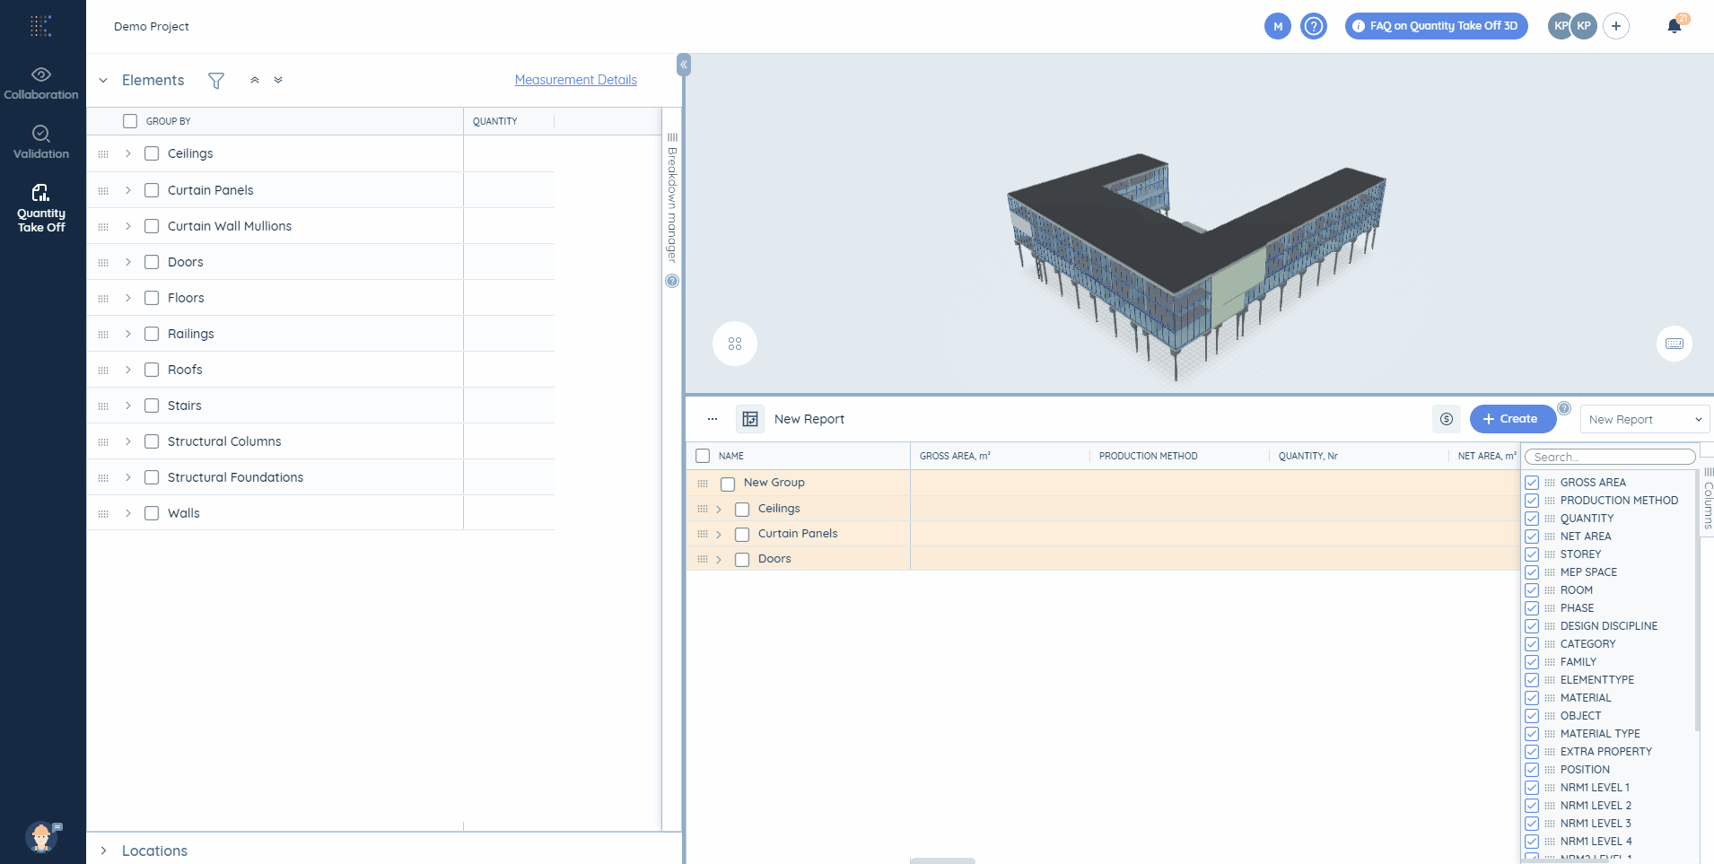
Task: Check the Curtain Panels element checkbox
Action: (x=152, y=190)
